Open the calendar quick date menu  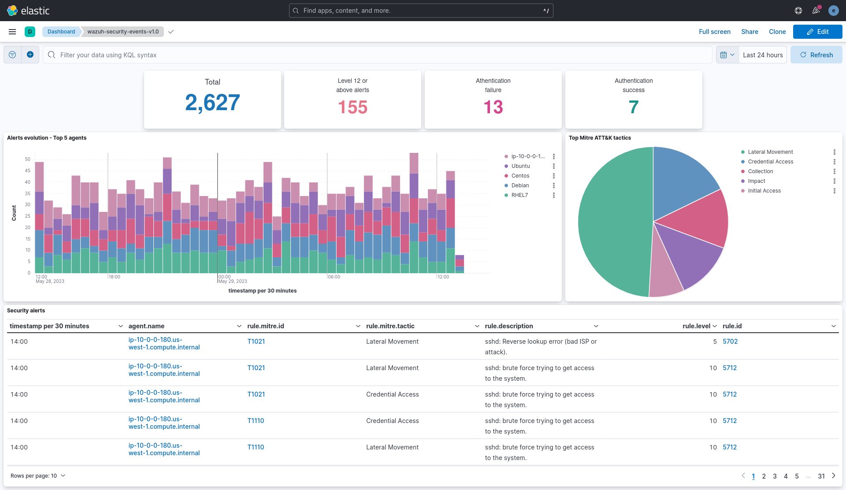[x=727, y=55]
